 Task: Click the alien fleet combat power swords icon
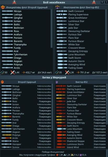[67, 72]
